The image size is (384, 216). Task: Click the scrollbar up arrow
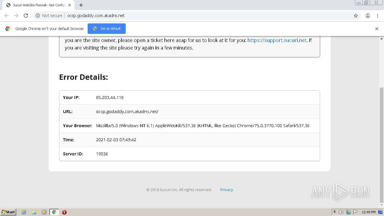point(382,38)
